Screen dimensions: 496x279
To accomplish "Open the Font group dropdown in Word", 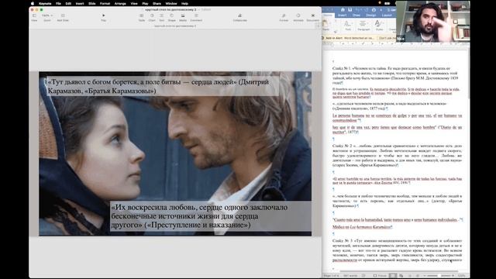I will tap(348, 26).
